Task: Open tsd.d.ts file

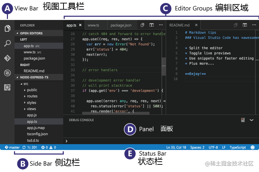Action: 39,140
